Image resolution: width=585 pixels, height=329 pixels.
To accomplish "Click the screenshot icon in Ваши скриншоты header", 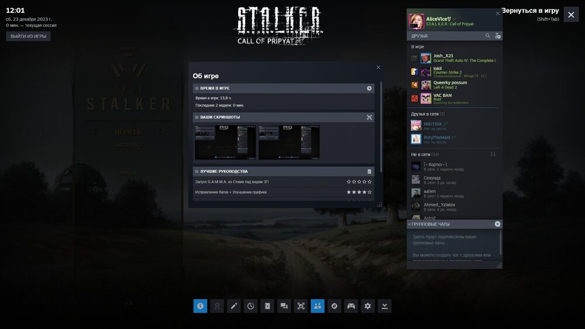I will (369, 117).
